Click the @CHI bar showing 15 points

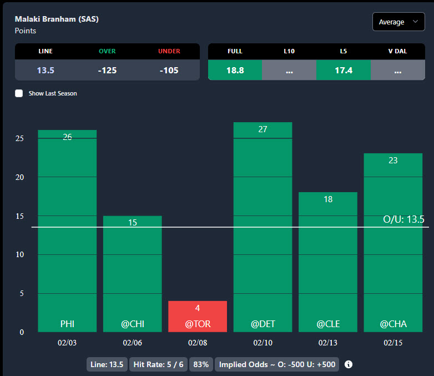point(133,273)
